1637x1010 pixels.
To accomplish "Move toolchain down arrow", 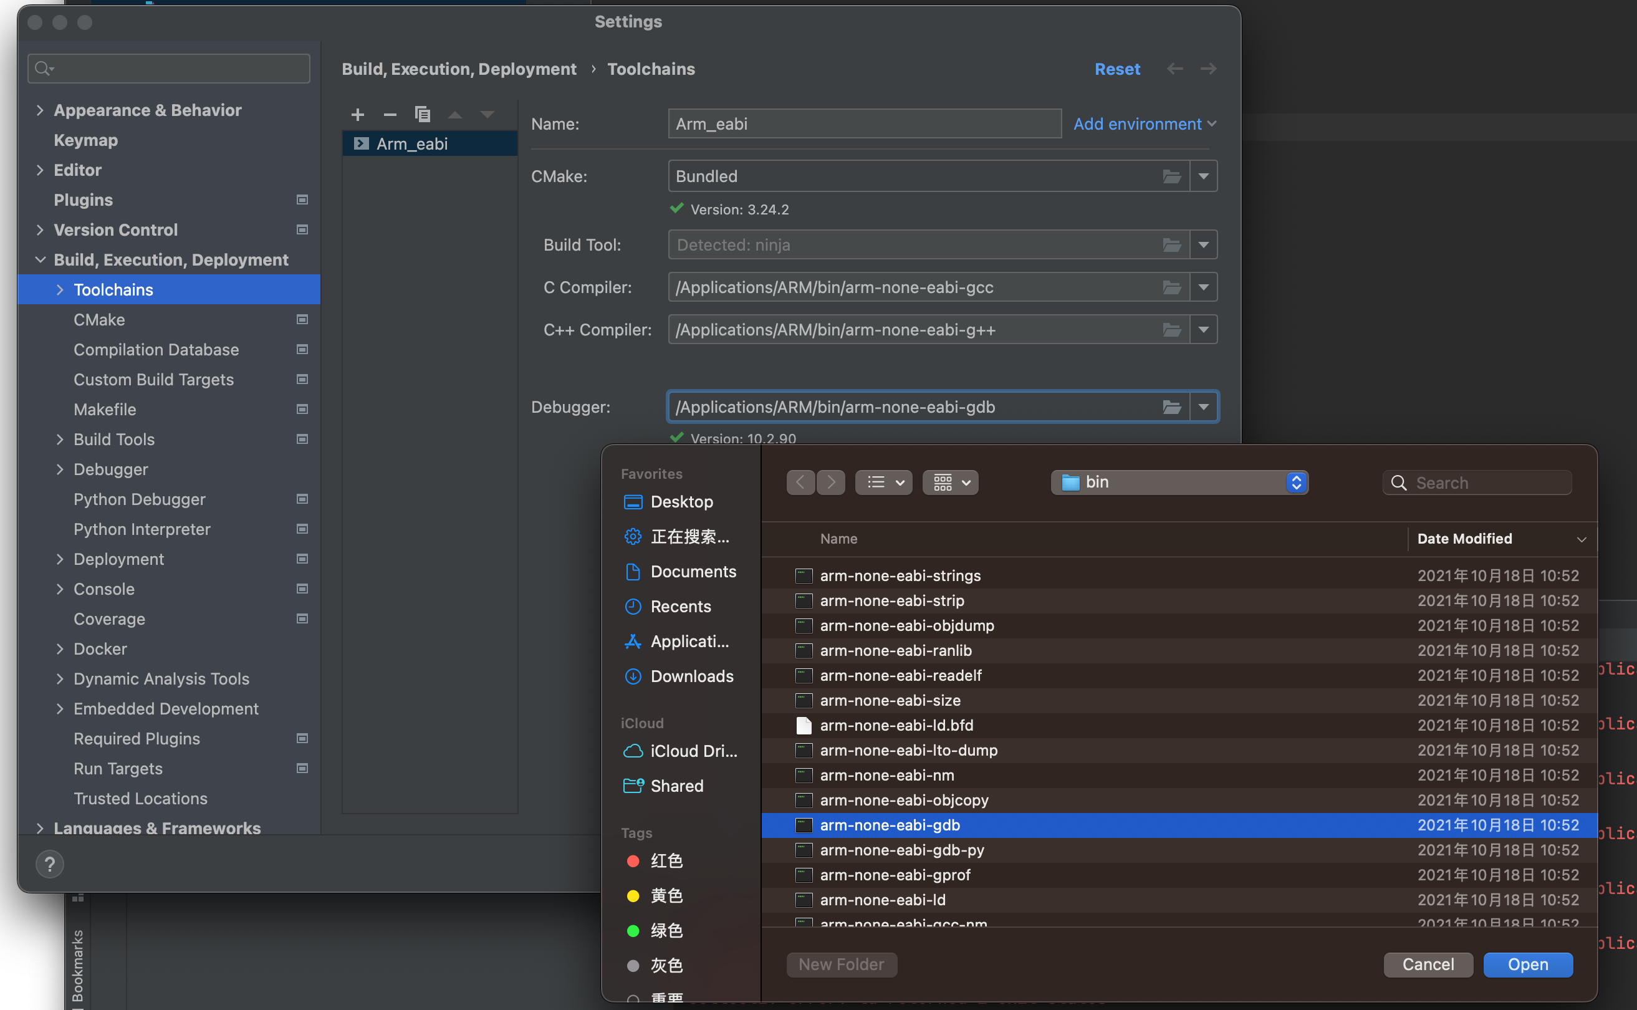I will 487,115.
